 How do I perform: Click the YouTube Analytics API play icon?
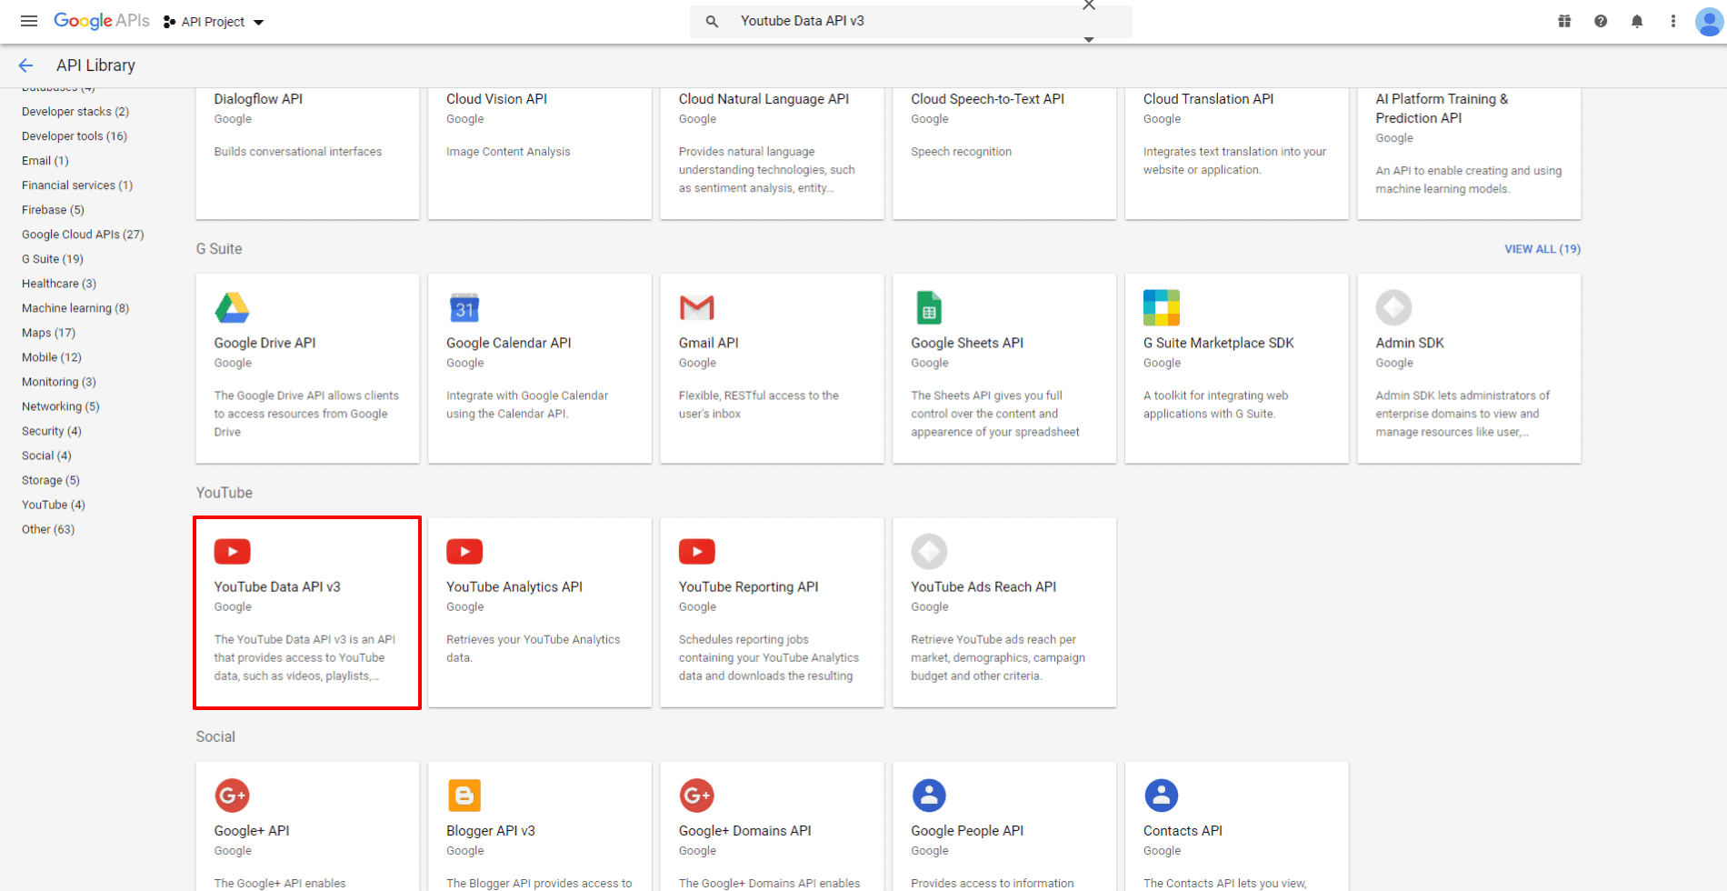(464, 552)
